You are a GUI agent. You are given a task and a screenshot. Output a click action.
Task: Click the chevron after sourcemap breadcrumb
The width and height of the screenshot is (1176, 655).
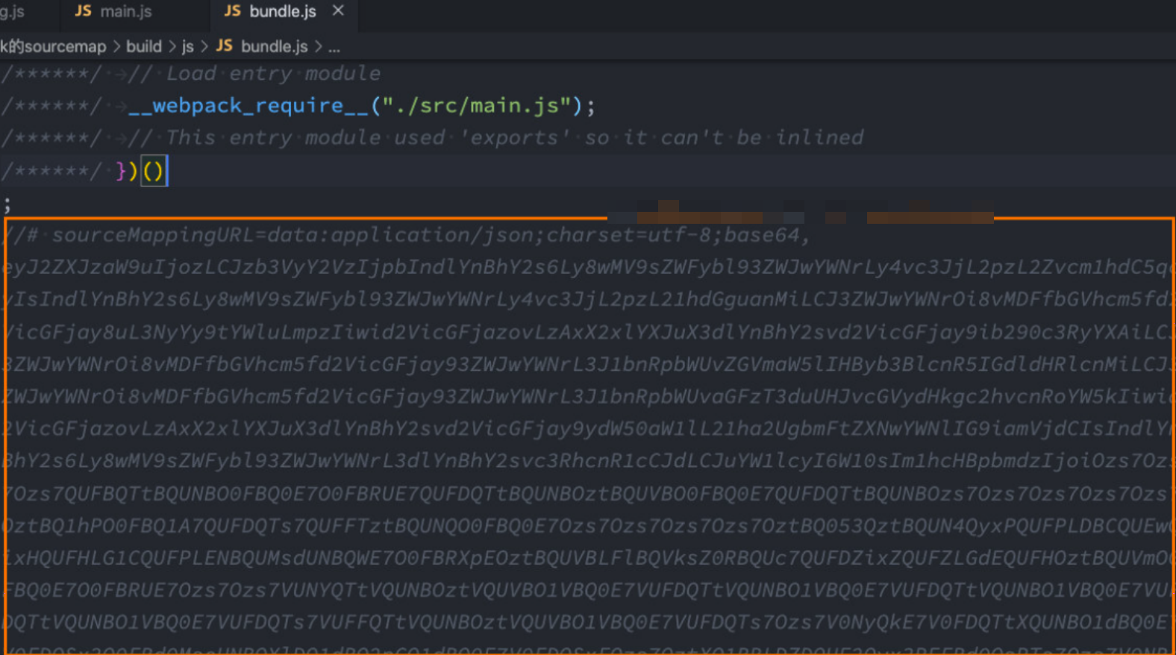coord(116,46)
